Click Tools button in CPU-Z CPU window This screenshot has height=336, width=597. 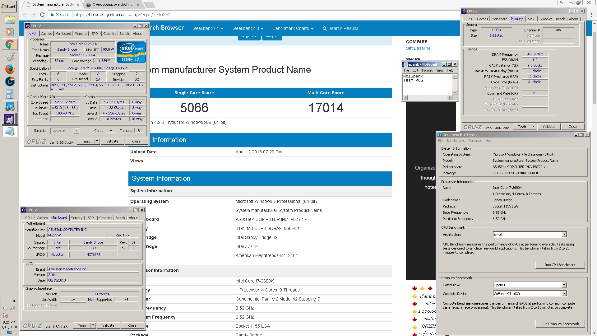click(x=86, y=141)
